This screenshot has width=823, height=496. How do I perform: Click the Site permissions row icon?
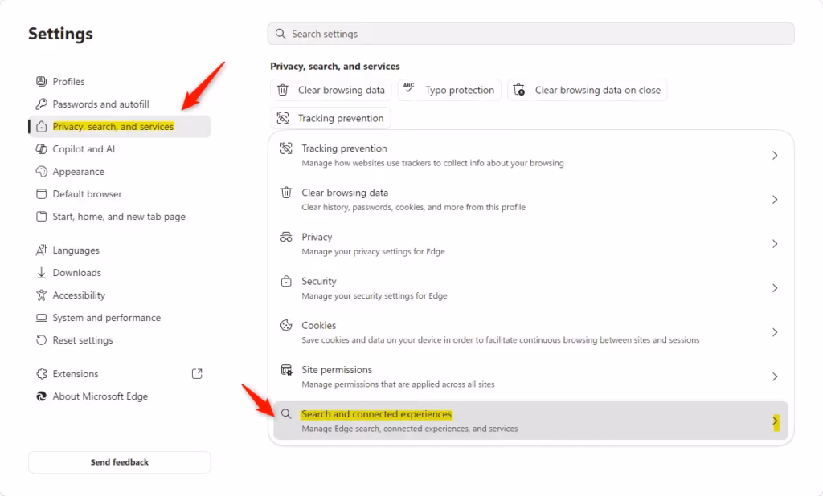(286, 370)
